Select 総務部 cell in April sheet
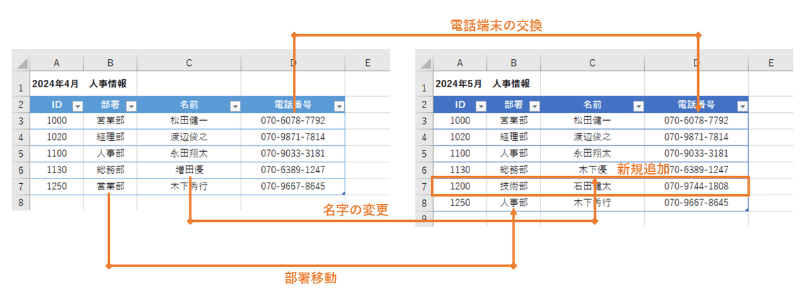The width and height of the screenshot is (806, 296). click(x=111, y=170)
